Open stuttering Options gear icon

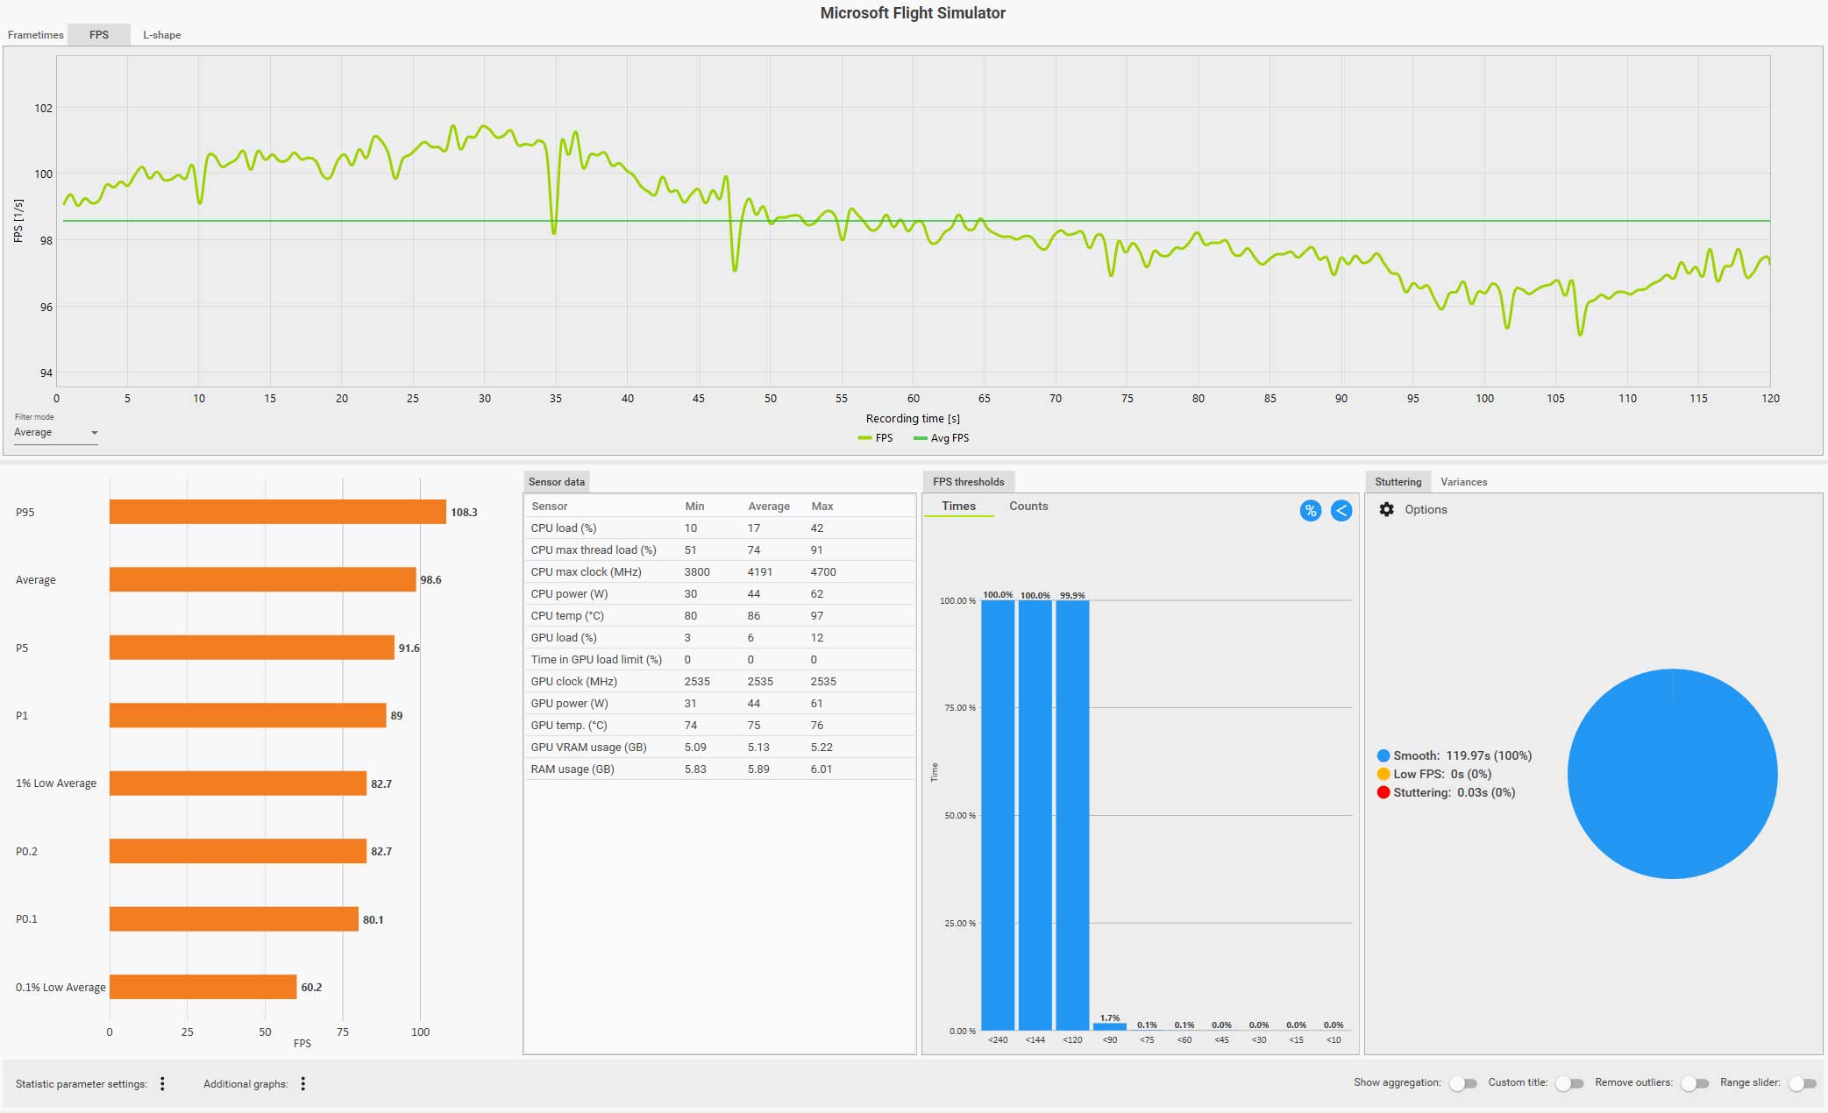click(x=1386, y=509)
